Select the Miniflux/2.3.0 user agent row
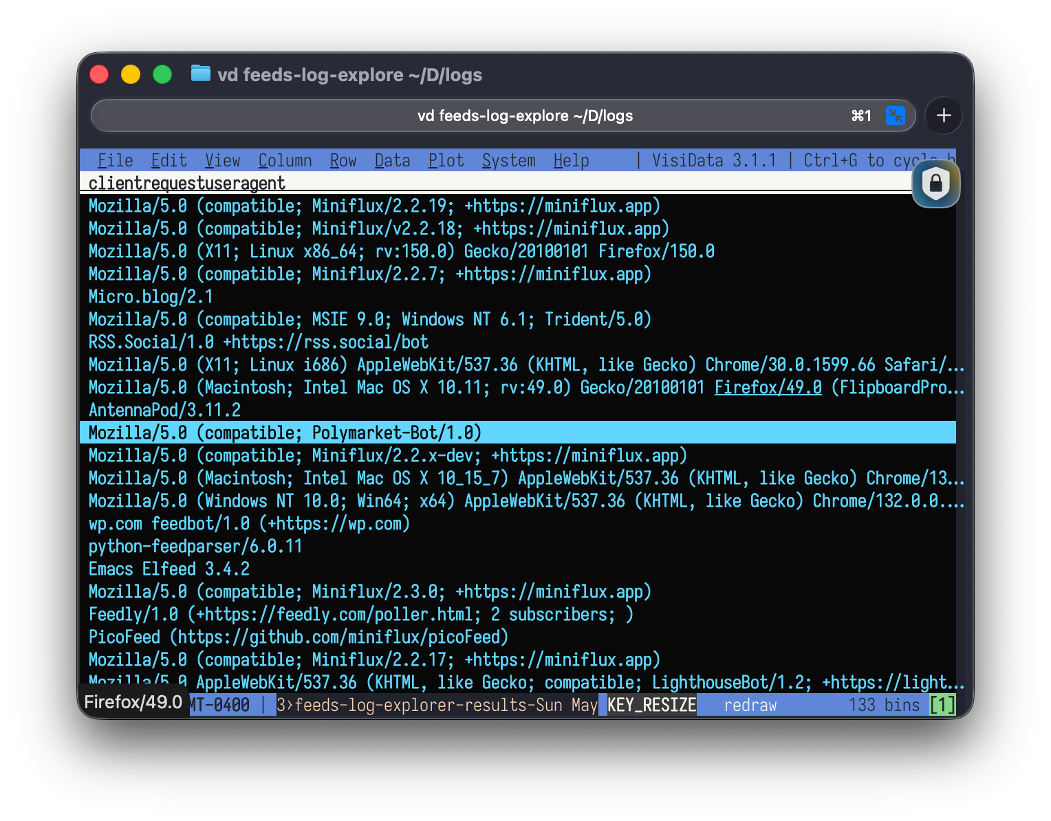This screenshot has height=821, width=1051. click(518, 591)
